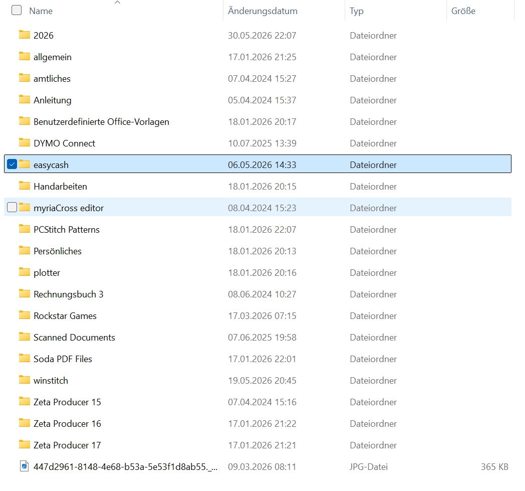This screenshot has height=491, width=525.
Task: Select the Zeta Producer 17 name text
Action: click(x=67, y=445)
